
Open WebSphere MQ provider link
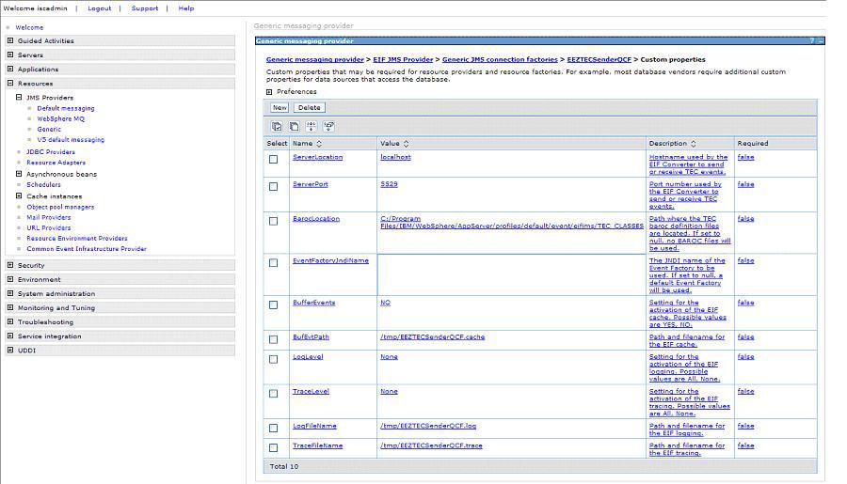point(60,118)
